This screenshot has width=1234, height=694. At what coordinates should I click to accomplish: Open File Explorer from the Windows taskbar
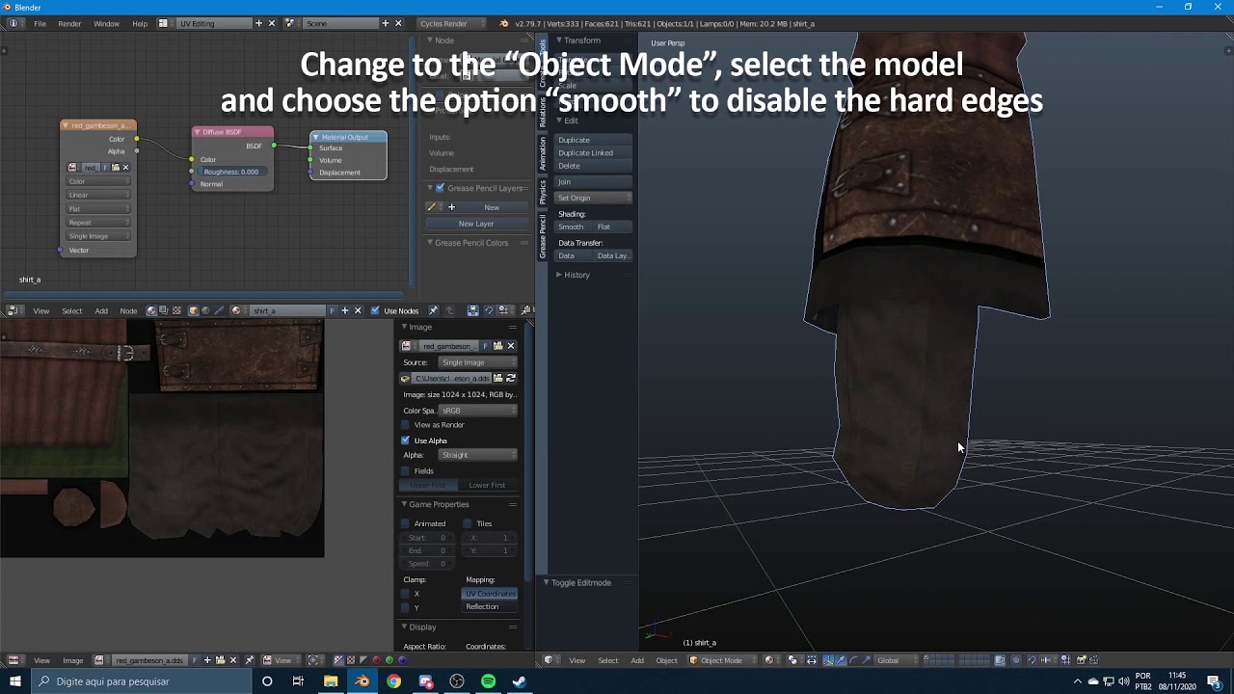pyautogui.click(x=331, y=681)
